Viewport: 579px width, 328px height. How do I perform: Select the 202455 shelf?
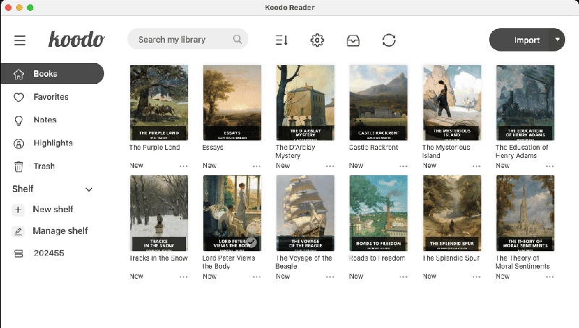(48, 253)
